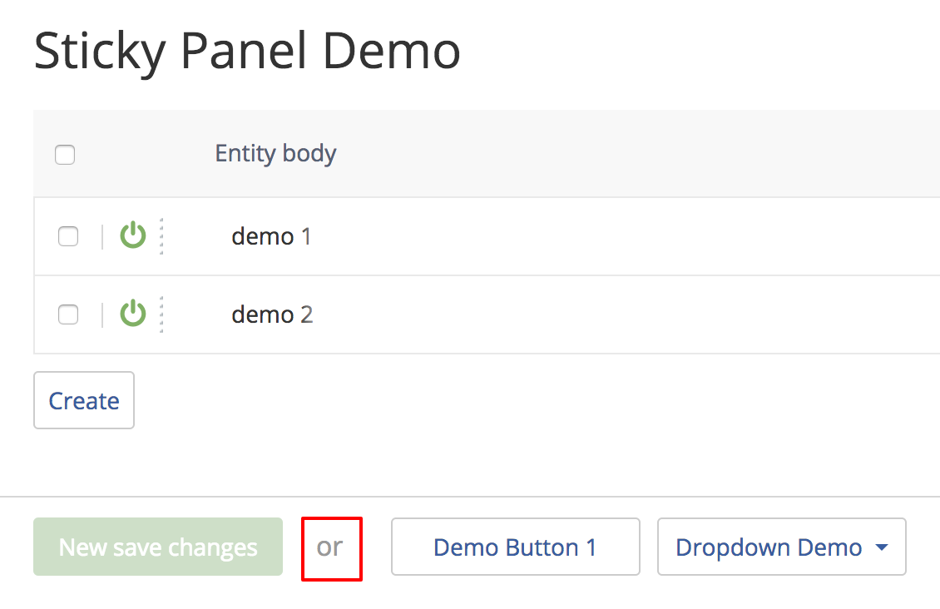Click the vertical separator in demo 2 row
940x609 pixels.
(x=102, y=315)
